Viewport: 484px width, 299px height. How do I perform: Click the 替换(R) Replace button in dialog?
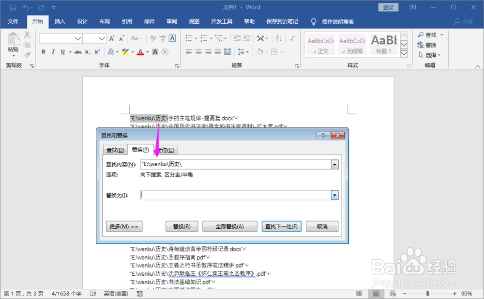182,226
